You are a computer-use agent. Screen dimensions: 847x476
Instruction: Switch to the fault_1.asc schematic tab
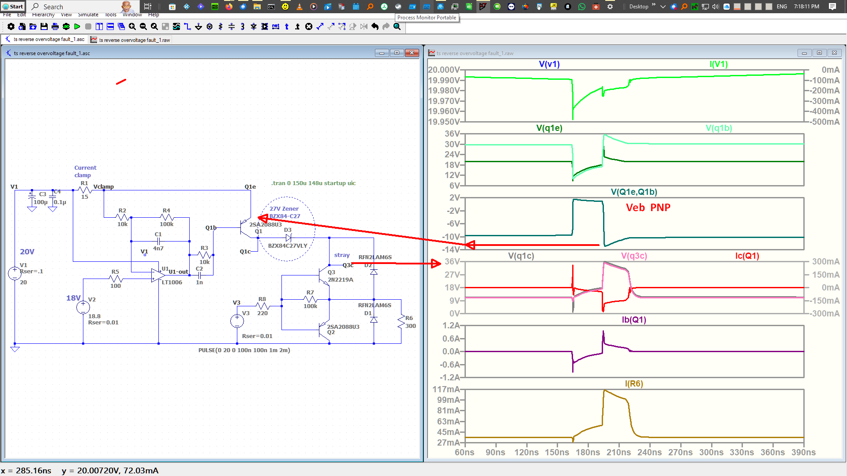[x=45, y=39]
